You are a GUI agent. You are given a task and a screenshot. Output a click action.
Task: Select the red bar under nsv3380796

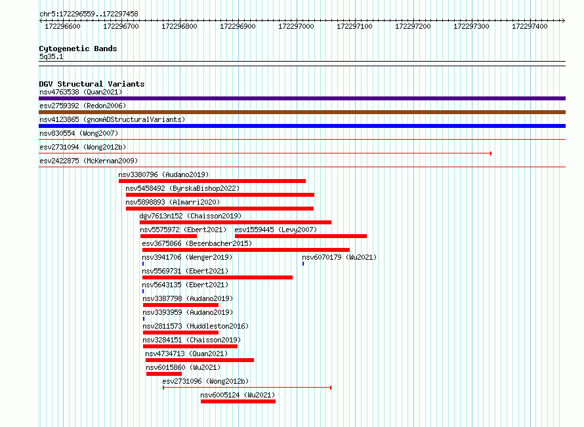(x=213, y=181)
